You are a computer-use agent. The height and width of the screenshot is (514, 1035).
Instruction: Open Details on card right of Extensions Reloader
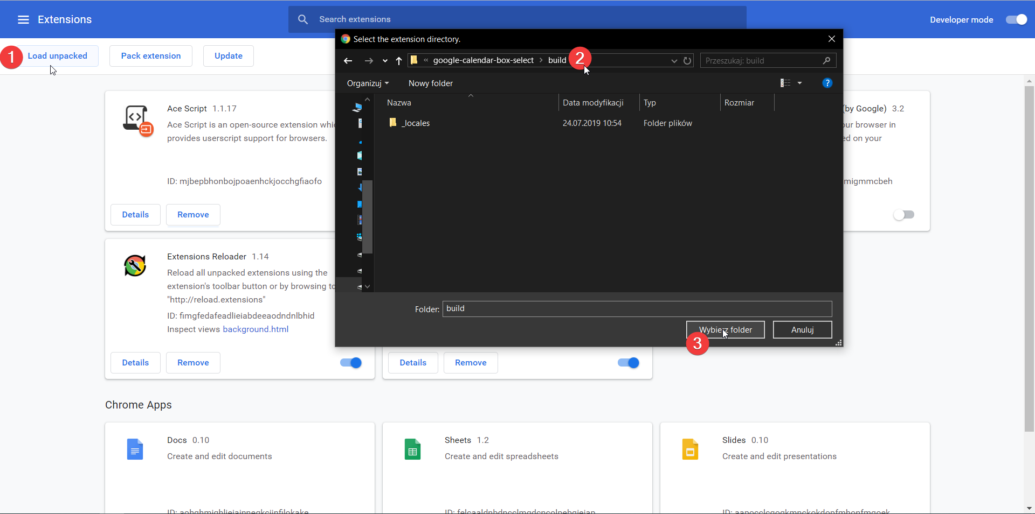[x=413, y=363]
